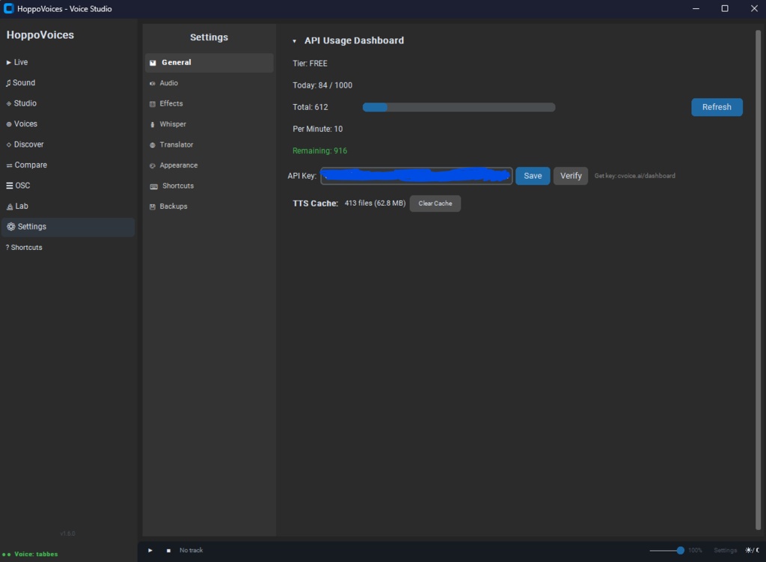
Task: Go to the Studio page
Action: click(x=68, y=103)
